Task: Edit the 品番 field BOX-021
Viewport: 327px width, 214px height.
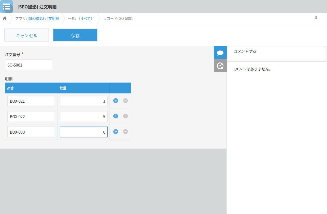Action: tap(31, 101)
